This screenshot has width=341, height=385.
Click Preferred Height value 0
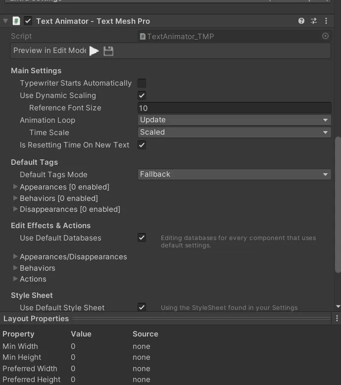[x=73, y=380]
